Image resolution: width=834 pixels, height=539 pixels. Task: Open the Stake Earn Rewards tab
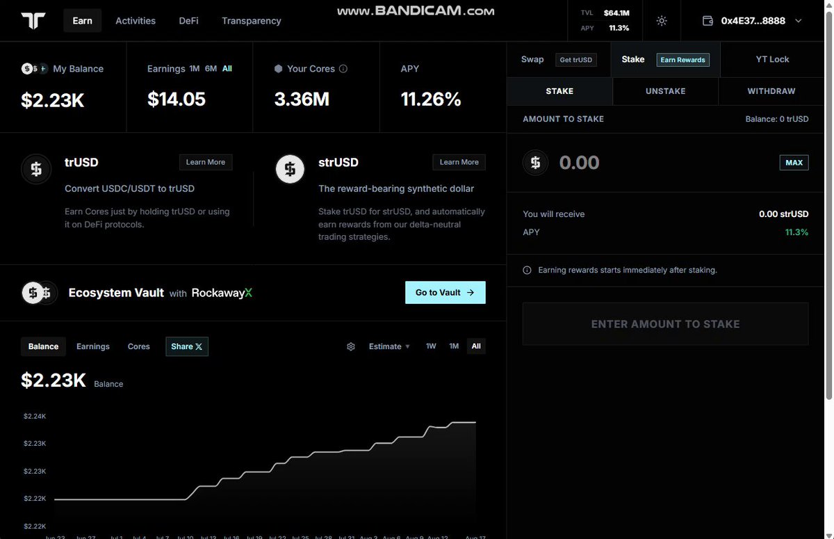(665, 60)
